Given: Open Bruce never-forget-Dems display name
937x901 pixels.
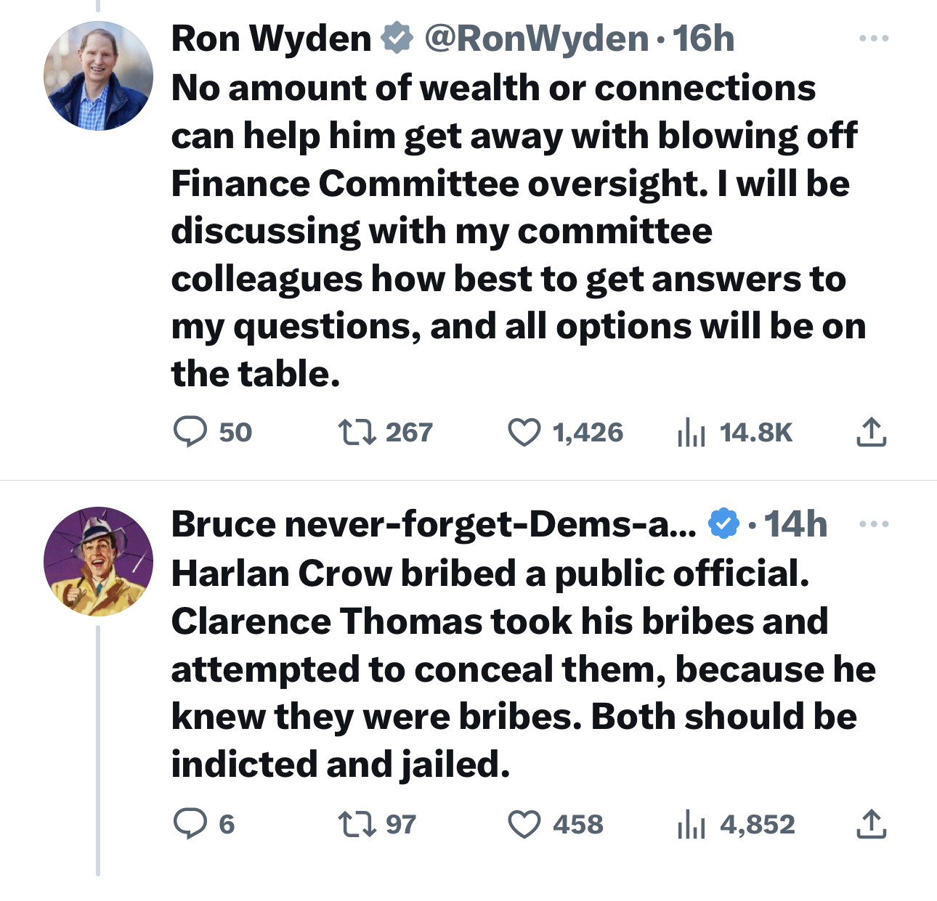Looking at the screenshot, I should coord(433,524).
